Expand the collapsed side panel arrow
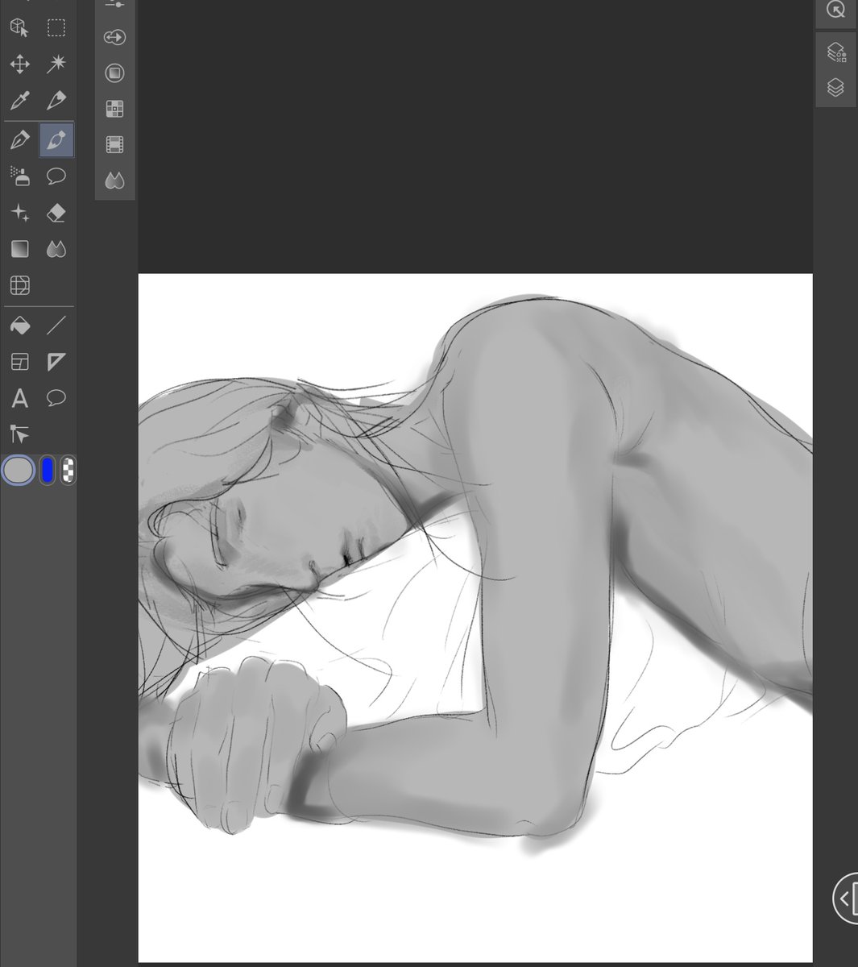This screenshot has width=858, height=967. [x=845, y=898]
